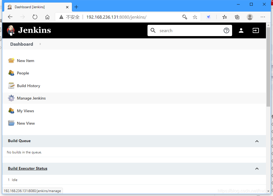
Task: Open the Manage Jenkins link
Action: pos(31,98)
